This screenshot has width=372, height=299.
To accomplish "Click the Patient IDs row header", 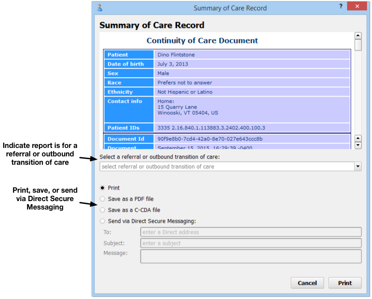I will point(129,128).
